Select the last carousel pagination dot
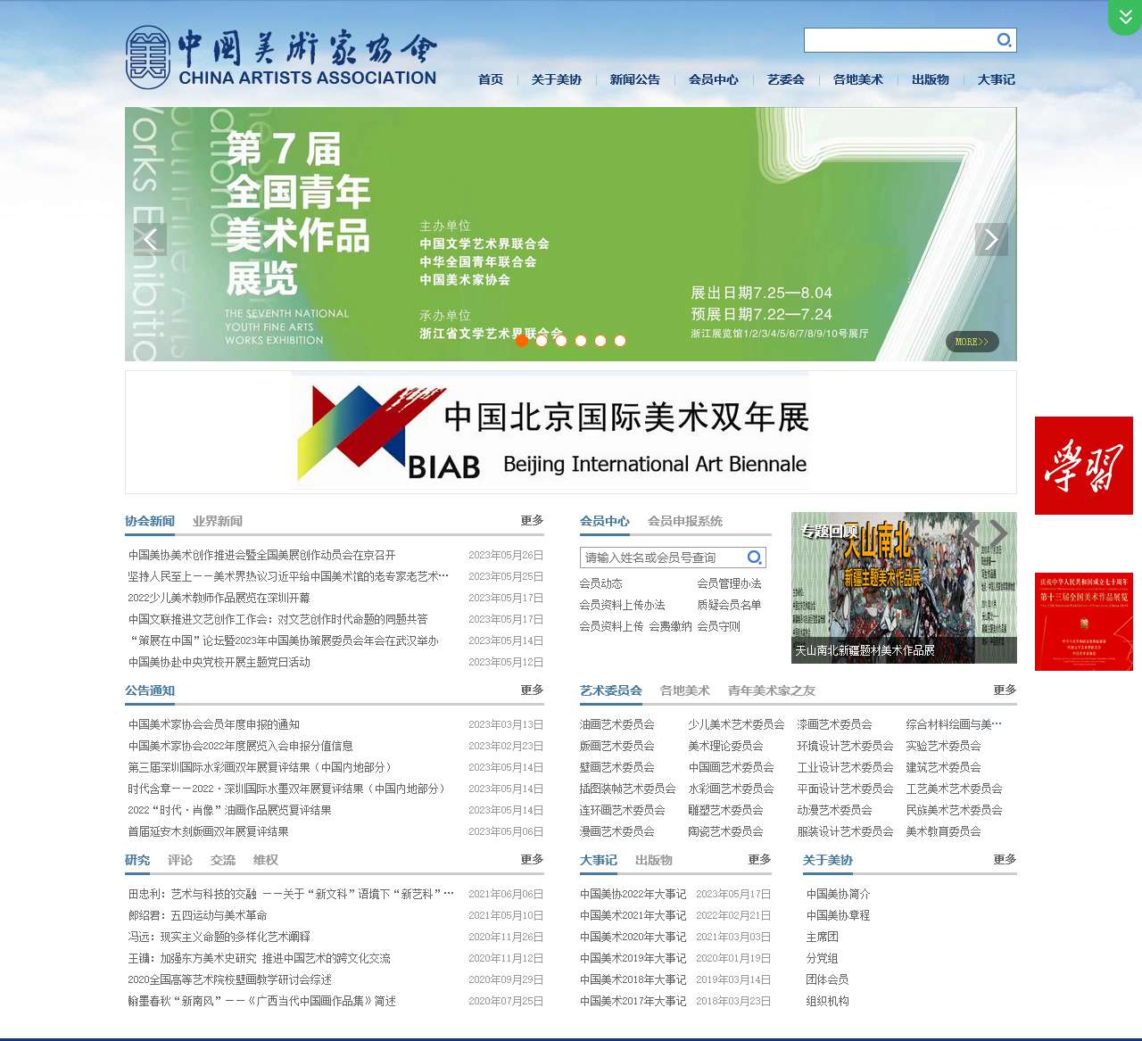Viewport: 1142px width, 1041px height. [x=620, y=340]
